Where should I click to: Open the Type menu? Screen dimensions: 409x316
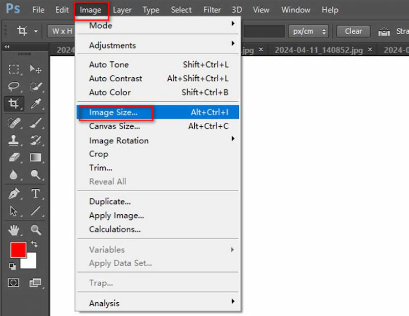click(151, 10)
